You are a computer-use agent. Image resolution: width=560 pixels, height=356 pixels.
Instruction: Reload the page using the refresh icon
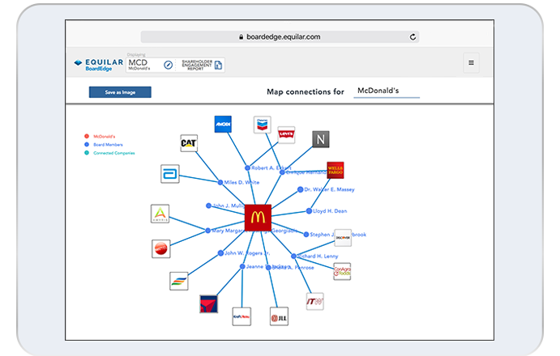point(413,36)
